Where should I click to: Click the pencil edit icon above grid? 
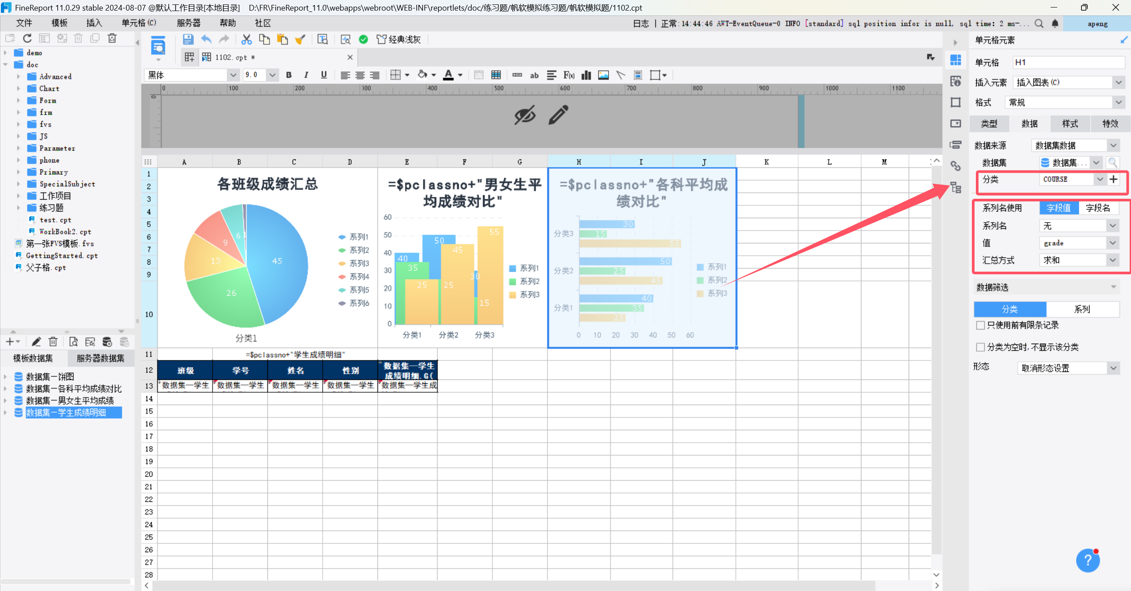click(558, 115)
